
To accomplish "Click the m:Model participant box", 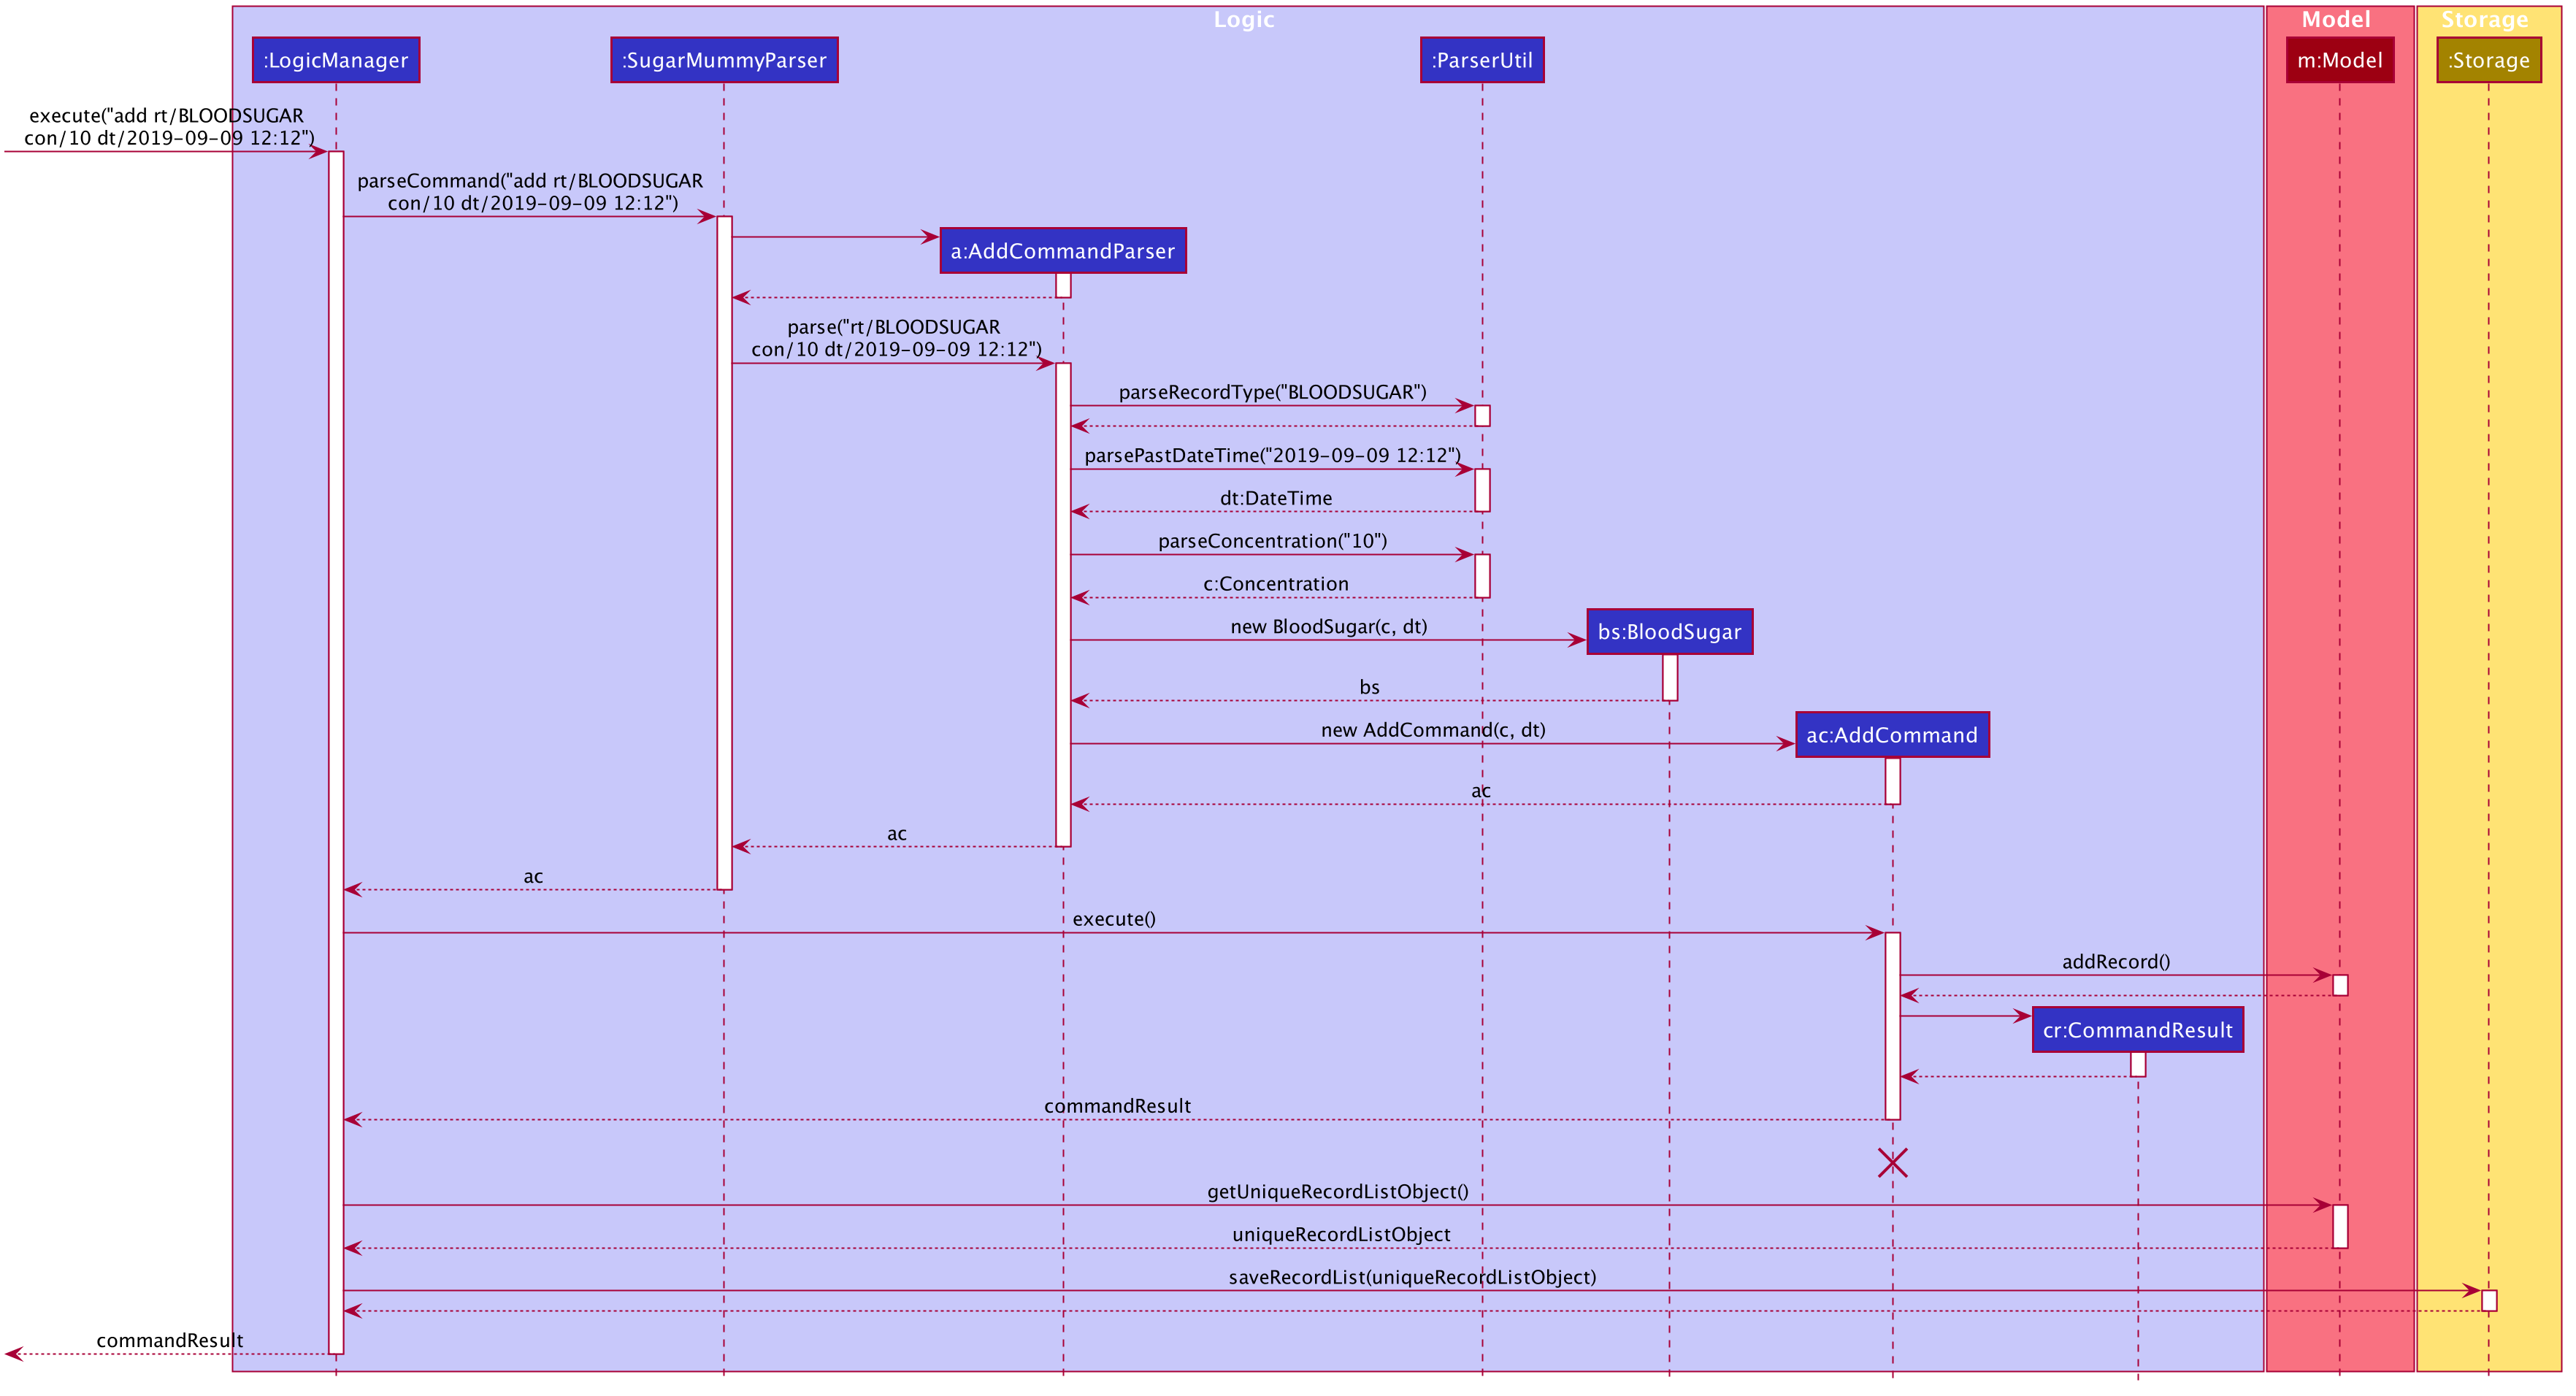I will (x=2340, y=60).
